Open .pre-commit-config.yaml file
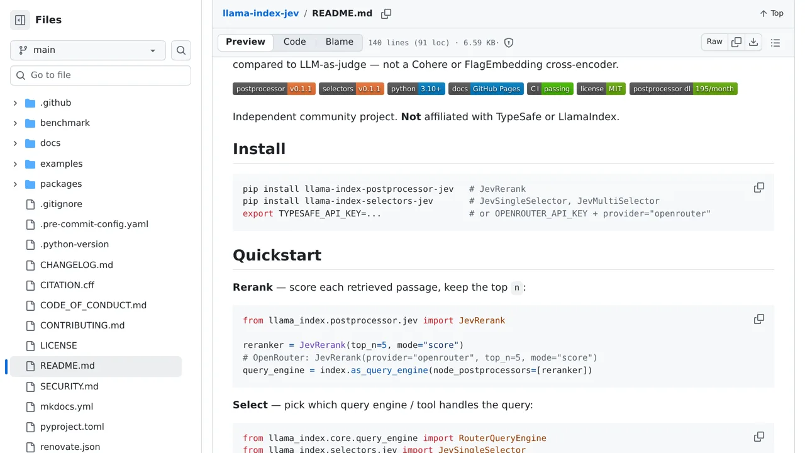Screen dimensions: 805x453 click(x=94, y=225)
